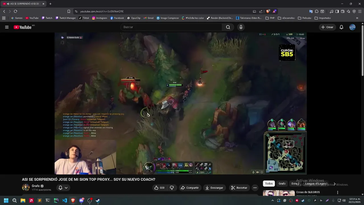Open the subscription notification bell dropdown
This screenshot has width=364, height=205.
[x=63, y=188]
